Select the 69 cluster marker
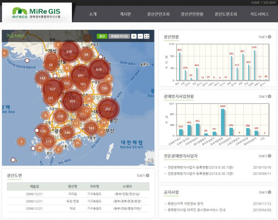The width and height of the screenshot is (278, 220). (x=86, y=55)
